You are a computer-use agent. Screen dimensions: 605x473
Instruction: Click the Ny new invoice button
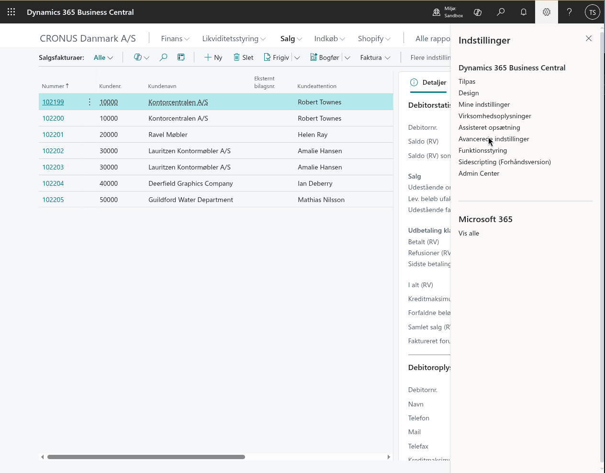[213, 57]
